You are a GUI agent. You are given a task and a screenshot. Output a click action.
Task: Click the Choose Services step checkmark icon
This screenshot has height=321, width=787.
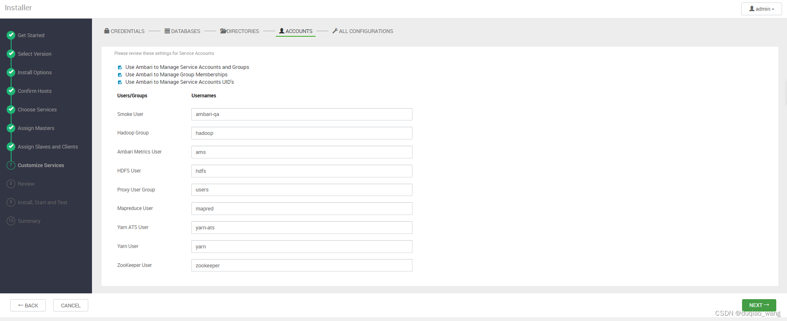(x=11, y=109)
